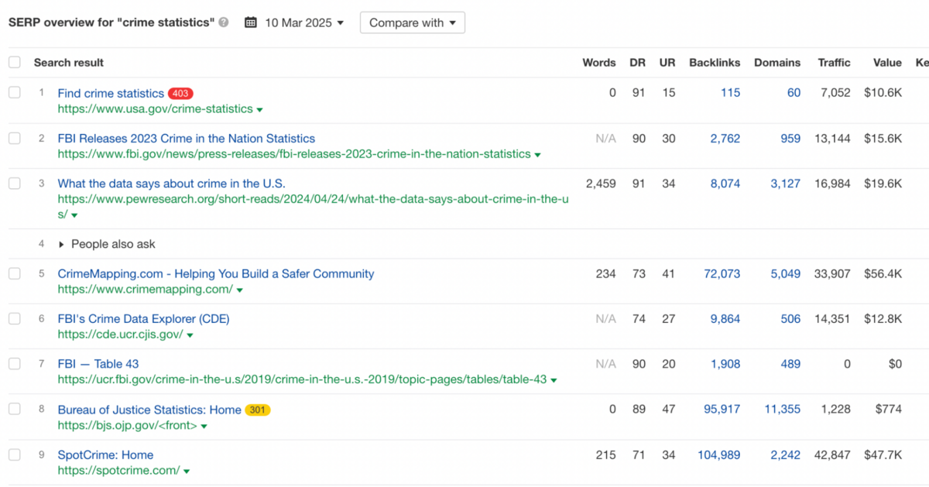Expand the People also ask row
Screen dimensions: 929x487
click(63, 245)
